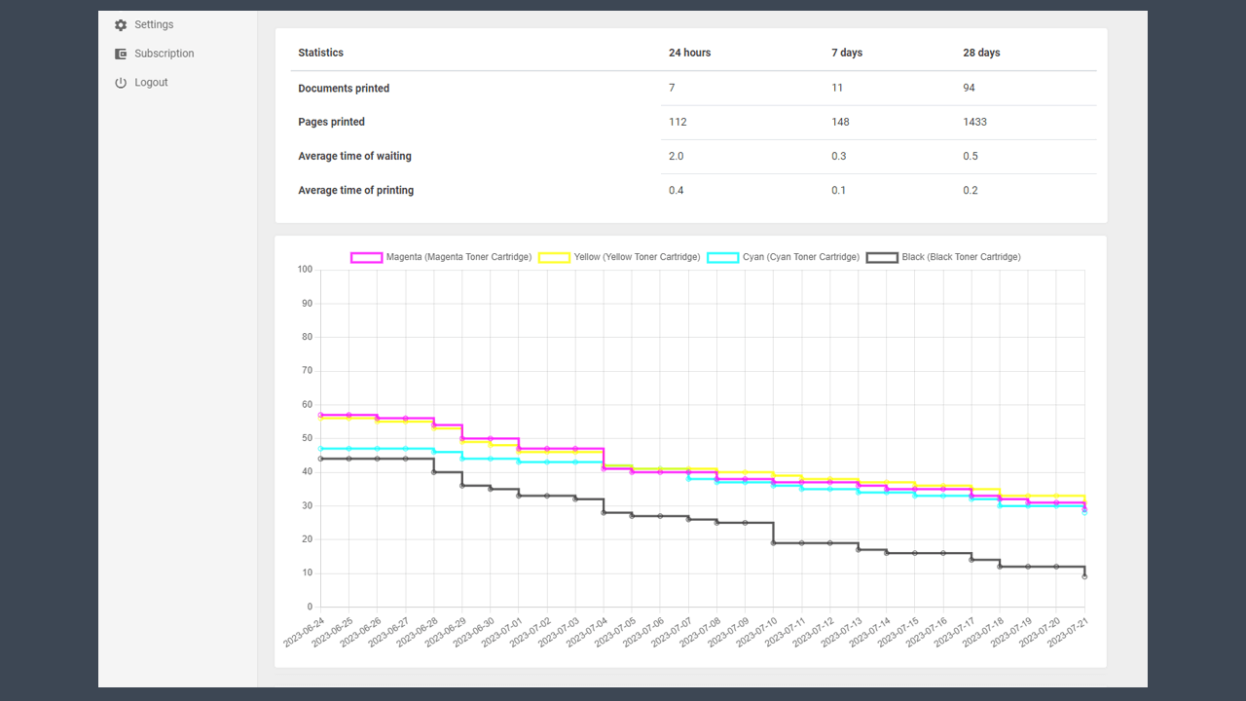1246x701 pixels.
Task: Click the cyan data point at 2023-06-24
Action: [x=320, y=449]
